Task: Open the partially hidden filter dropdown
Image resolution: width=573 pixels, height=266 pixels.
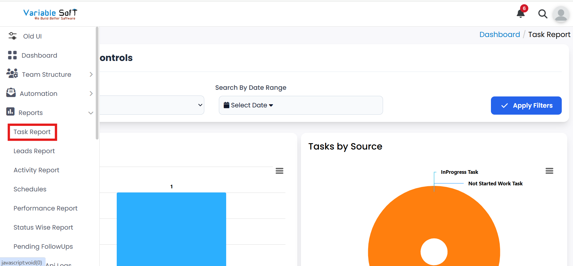Action: [x=152, y=105]
